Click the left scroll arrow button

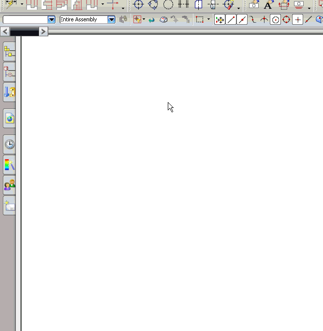5,31
